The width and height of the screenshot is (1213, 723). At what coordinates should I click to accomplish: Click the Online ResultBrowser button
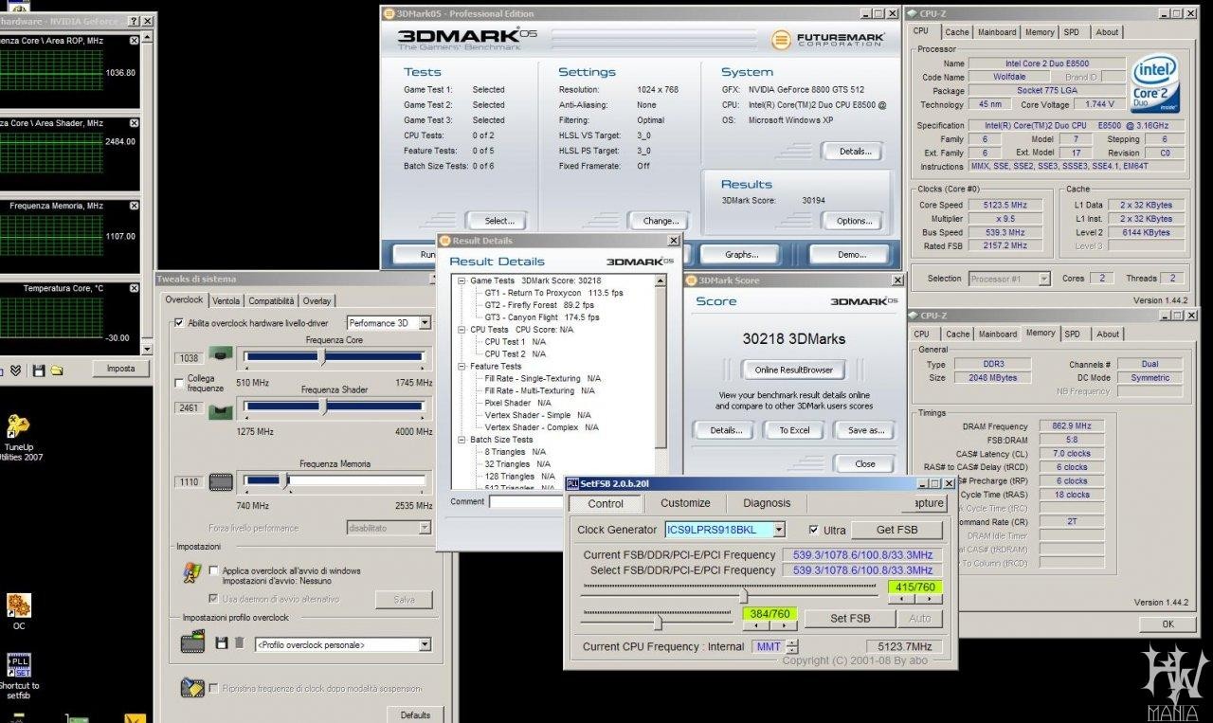pyautogui.click(x=793, y=370)
